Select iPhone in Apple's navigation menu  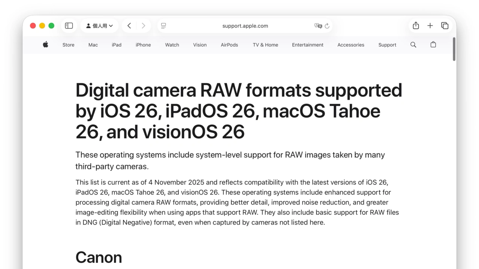(x=143, y=44)
